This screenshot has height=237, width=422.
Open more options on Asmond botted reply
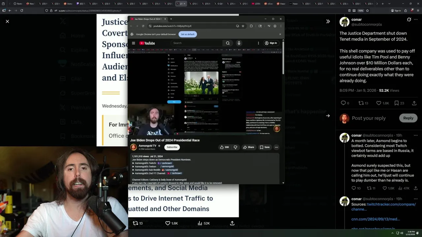coord(415,135)
